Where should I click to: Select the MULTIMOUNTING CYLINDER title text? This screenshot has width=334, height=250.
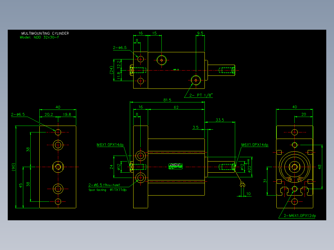(45, 33)
